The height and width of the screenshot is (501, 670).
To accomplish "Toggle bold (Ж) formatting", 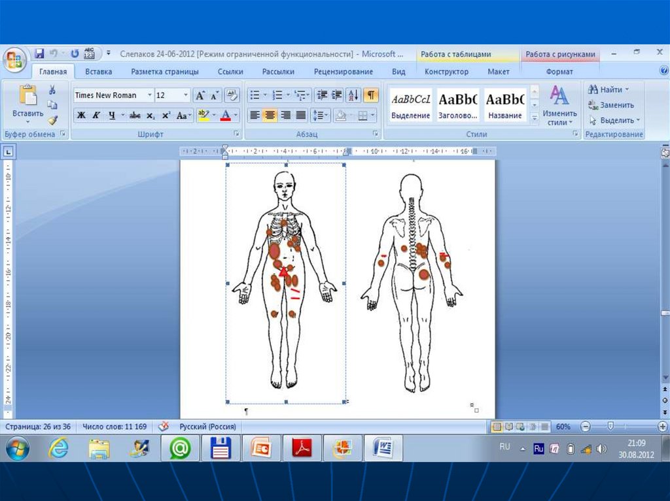I will [81, 115].
